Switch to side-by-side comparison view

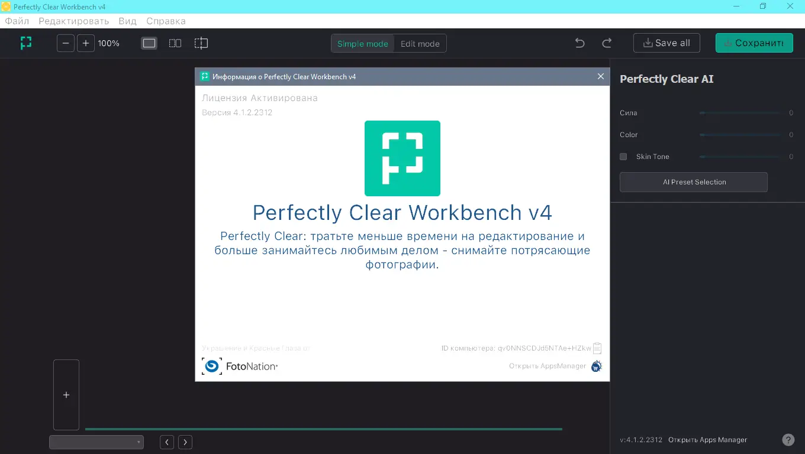175,43
